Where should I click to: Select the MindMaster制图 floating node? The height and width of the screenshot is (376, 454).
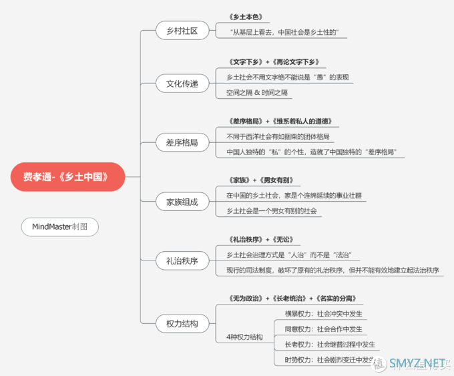pyautogui.click(x=60, y=227)
